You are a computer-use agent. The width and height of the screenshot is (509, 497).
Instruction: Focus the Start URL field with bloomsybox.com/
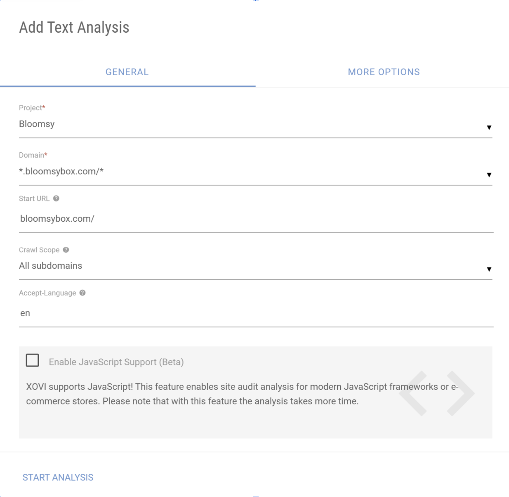point(256,219)
